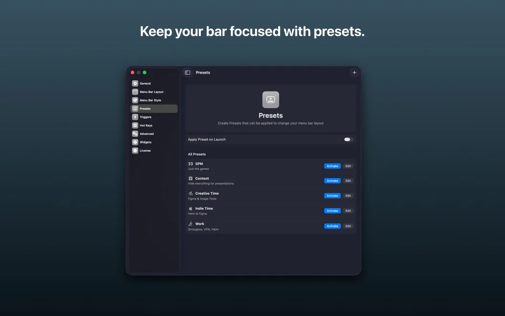Go to the Triggers section
This screenshot has width=505, height=316.
pyautogui.click(x=154, y=117)
